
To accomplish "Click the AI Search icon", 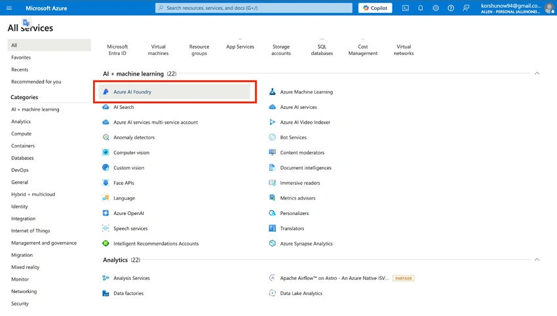I will pos(106,107).
